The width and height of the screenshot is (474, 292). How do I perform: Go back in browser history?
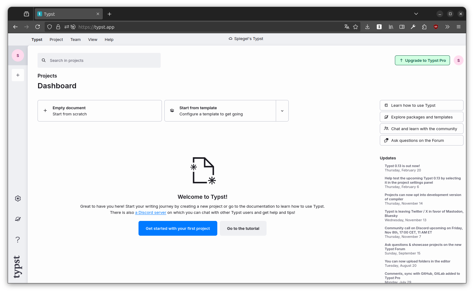coord(15,27)
